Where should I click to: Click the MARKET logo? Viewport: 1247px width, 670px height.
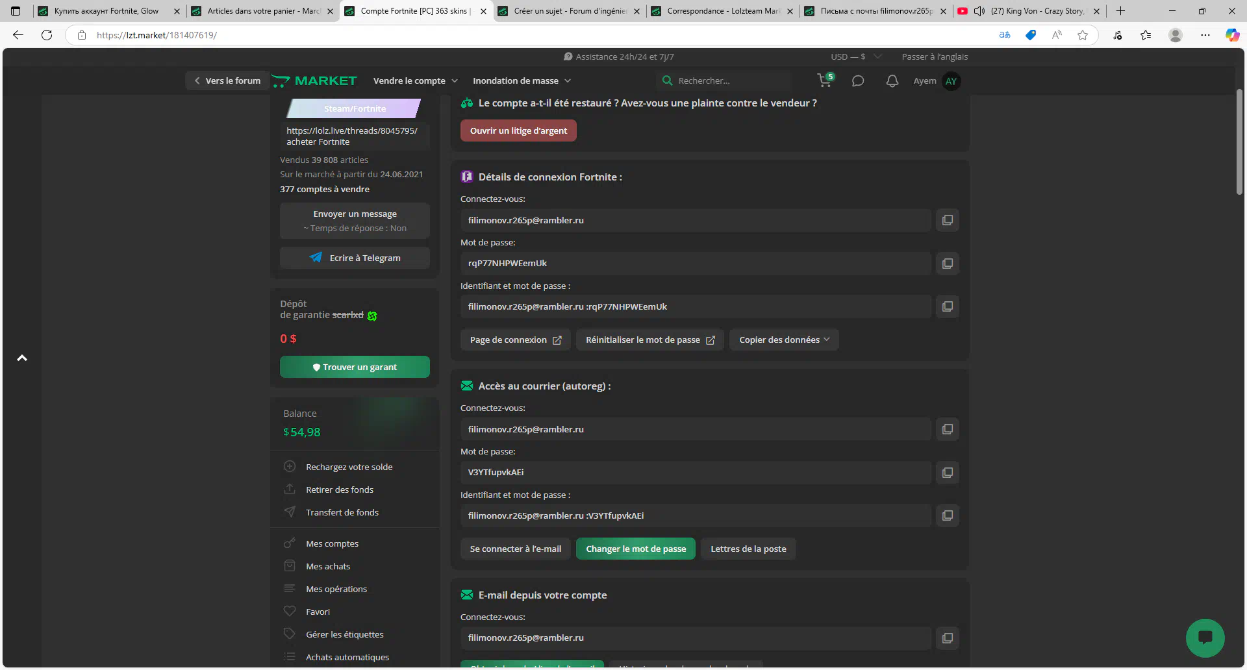coord(314,81)
